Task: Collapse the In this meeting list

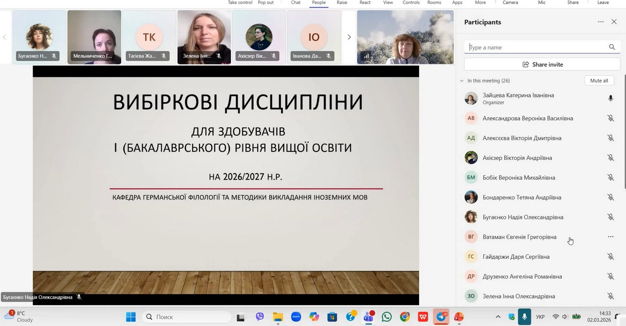Action: point(462,81)
